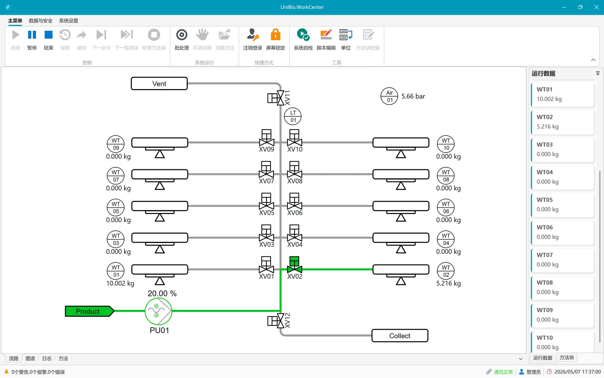Click the 结束 stop icon
The height and width of the screenshot is (378, 604).
48,35
